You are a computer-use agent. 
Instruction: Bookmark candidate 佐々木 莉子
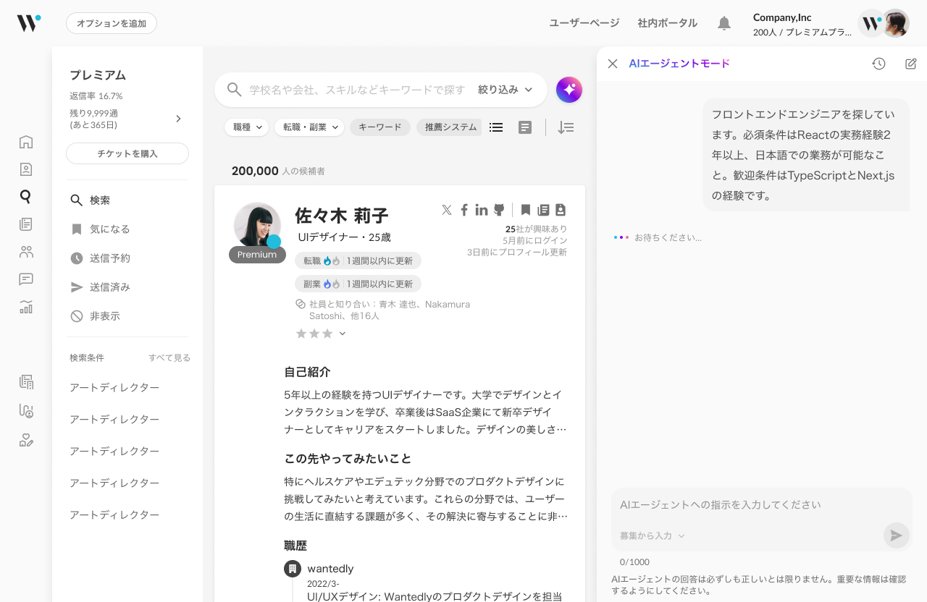[x=526, y=210]
